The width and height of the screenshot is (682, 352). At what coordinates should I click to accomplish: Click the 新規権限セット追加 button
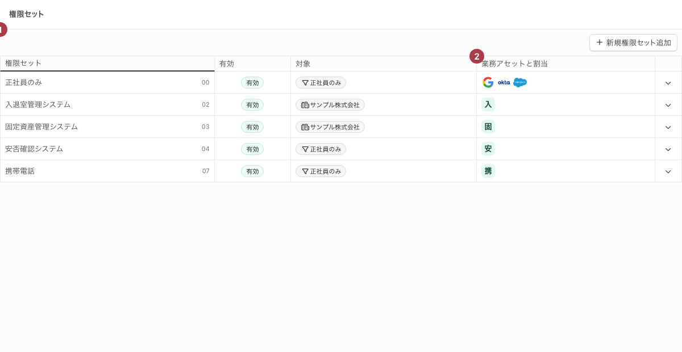[x=633, y=43]
